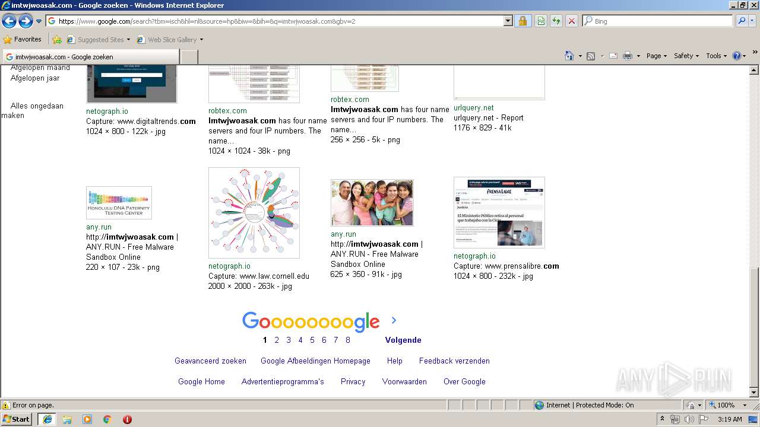Image resolution: width=760 pixels, height=427 pixels.
Task: Show hidden tray icons arrow
Action: 663,419
